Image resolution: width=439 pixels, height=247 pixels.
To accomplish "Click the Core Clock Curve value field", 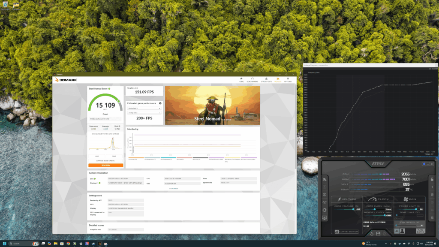I will 388,209.
